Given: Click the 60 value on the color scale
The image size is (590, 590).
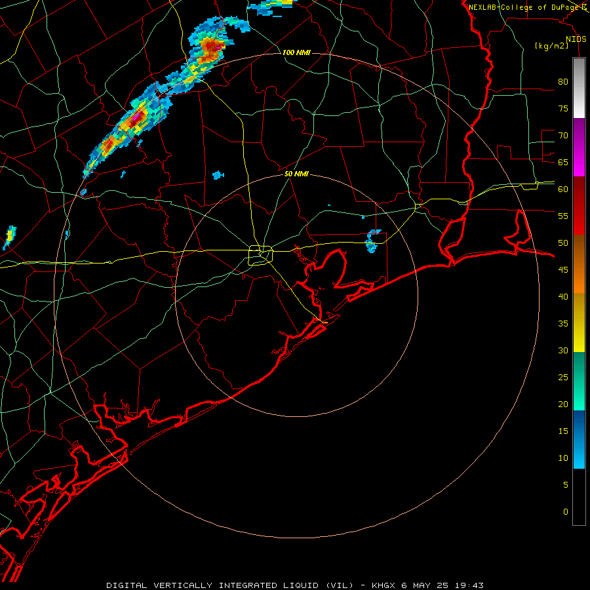Looking at the screenshot, I should pyautogui.click(x=563, y=189).
